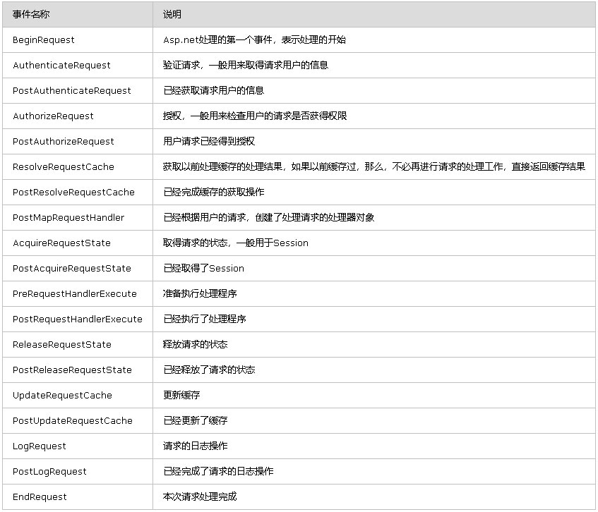Image resolution: width=598 pixels, height=512 pixels.
Task: Select the description starting '获取以前处理缓存的处理结果'
Action: (x=374, y=167)
